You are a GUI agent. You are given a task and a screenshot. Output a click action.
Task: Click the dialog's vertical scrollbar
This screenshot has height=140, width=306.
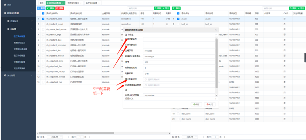coord(216,64)
